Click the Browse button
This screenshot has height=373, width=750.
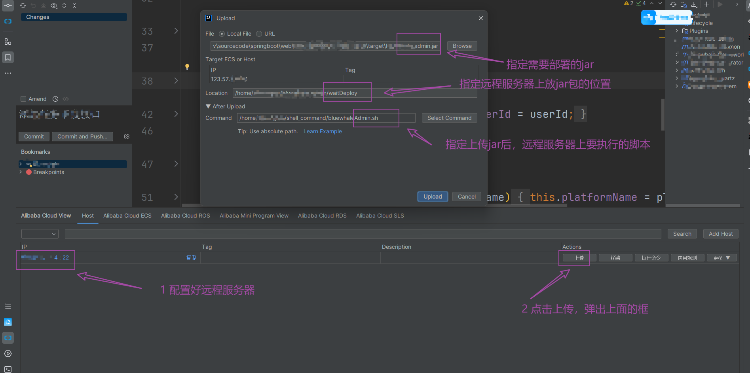[x=462, y=46]
